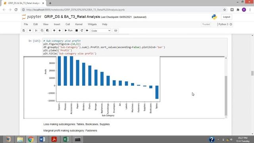
Task: Insert cell below with the plus icon
Action: coord(30,31)
